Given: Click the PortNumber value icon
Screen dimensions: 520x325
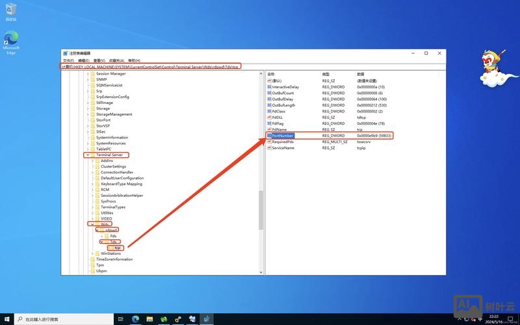Looking at the screenshot, I should coord(269,135).
